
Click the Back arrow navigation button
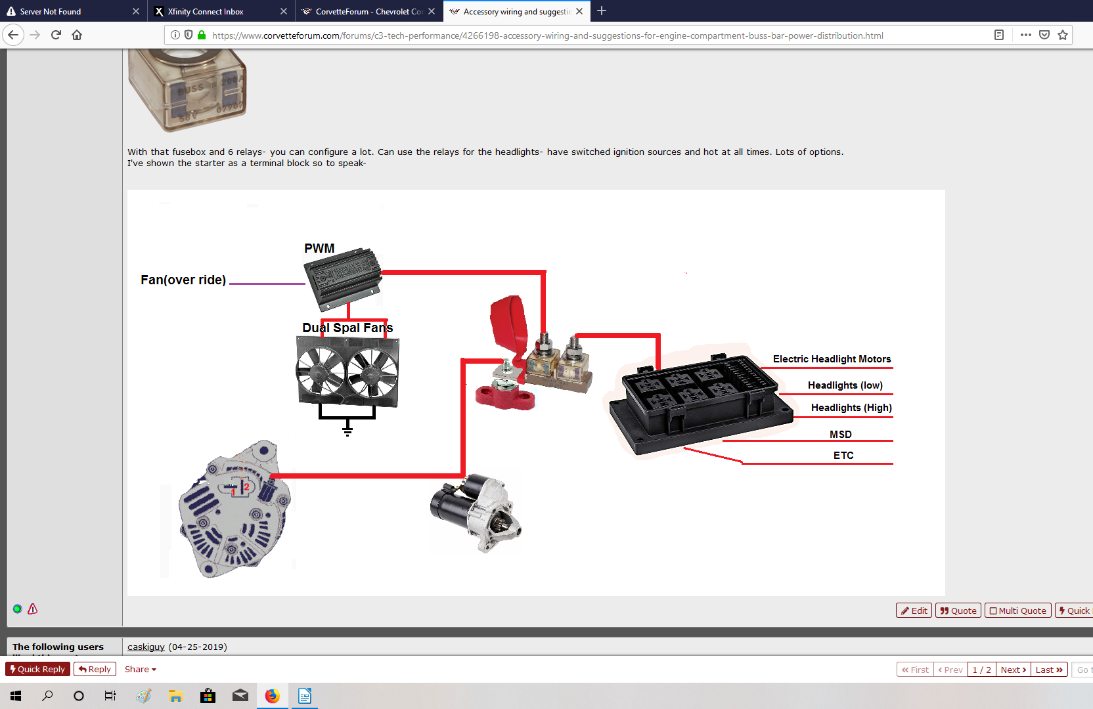pos(13,35)
